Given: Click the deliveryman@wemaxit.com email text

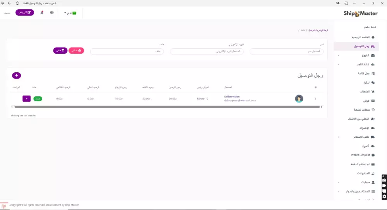Looking at the screenshot, I should (240, 101).
